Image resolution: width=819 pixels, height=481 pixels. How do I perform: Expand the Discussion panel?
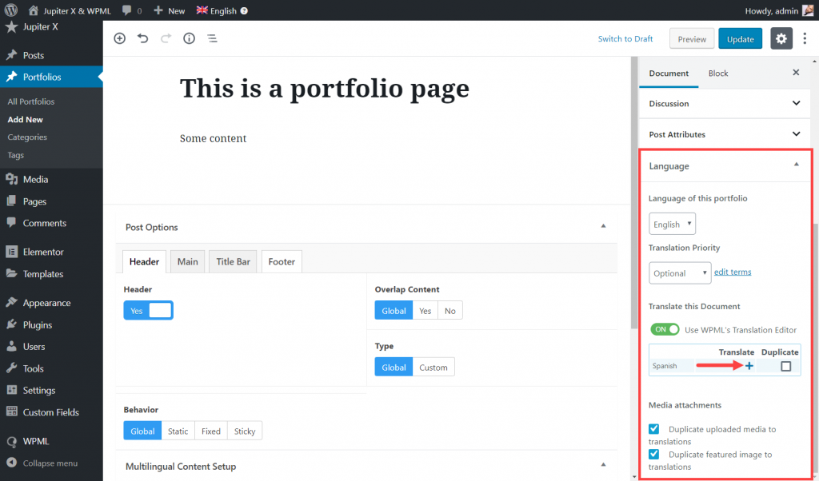tap(724, 103)
